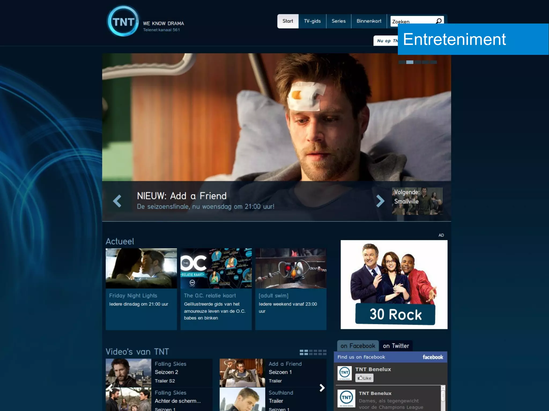This screenshot has width=549, height=411.
Task: Click the TNT Benelux Facebook avatar
Action: click(344, 372)
